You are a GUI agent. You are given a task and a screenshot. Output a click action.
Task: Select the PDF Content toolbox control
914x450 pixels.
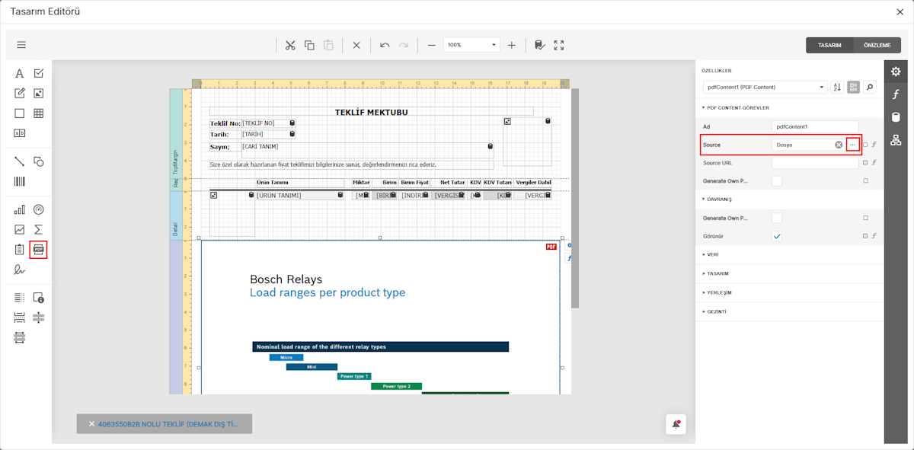[39, 249]
